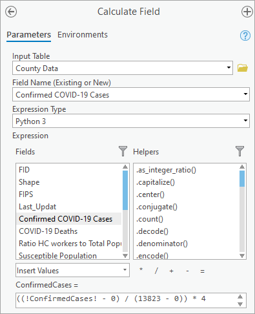Open the Insert Values dropdown

pos(72,270)
